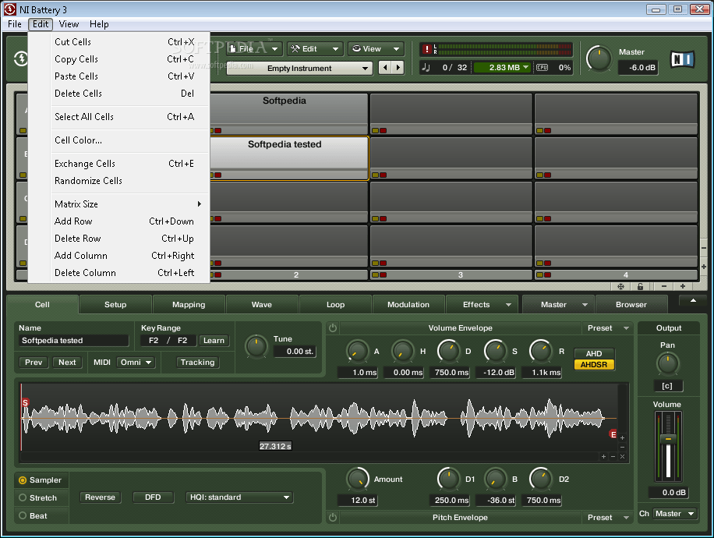Switch to the Modulation tab
Viewport: 714px width, 538px height.
click(x=408, y=305)
